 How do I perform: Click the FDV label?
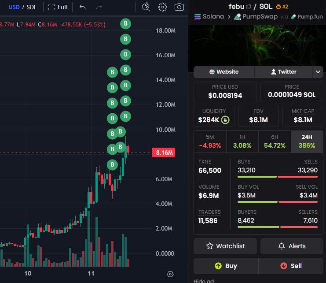(258, 111)
